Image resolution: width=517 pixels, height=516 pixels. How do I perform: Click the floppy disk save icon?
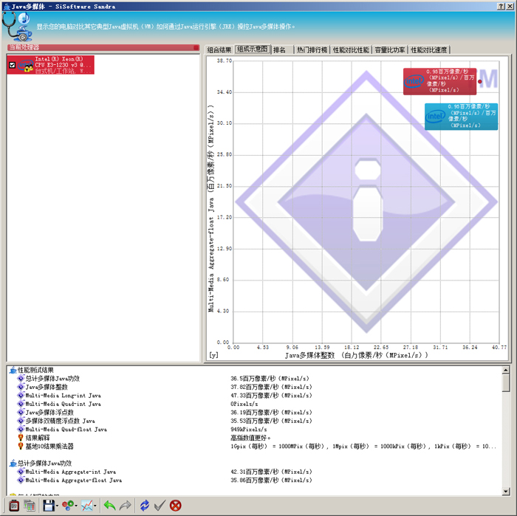49,506
